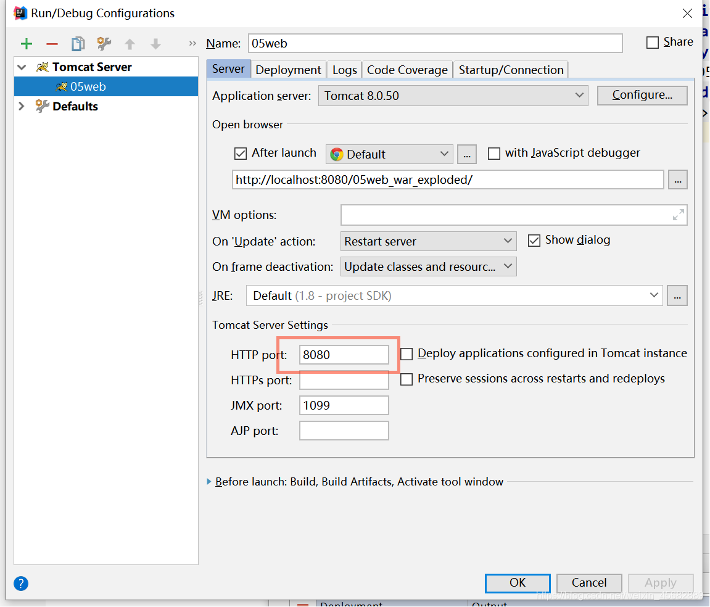Click the Apply button

coord(661,583)
